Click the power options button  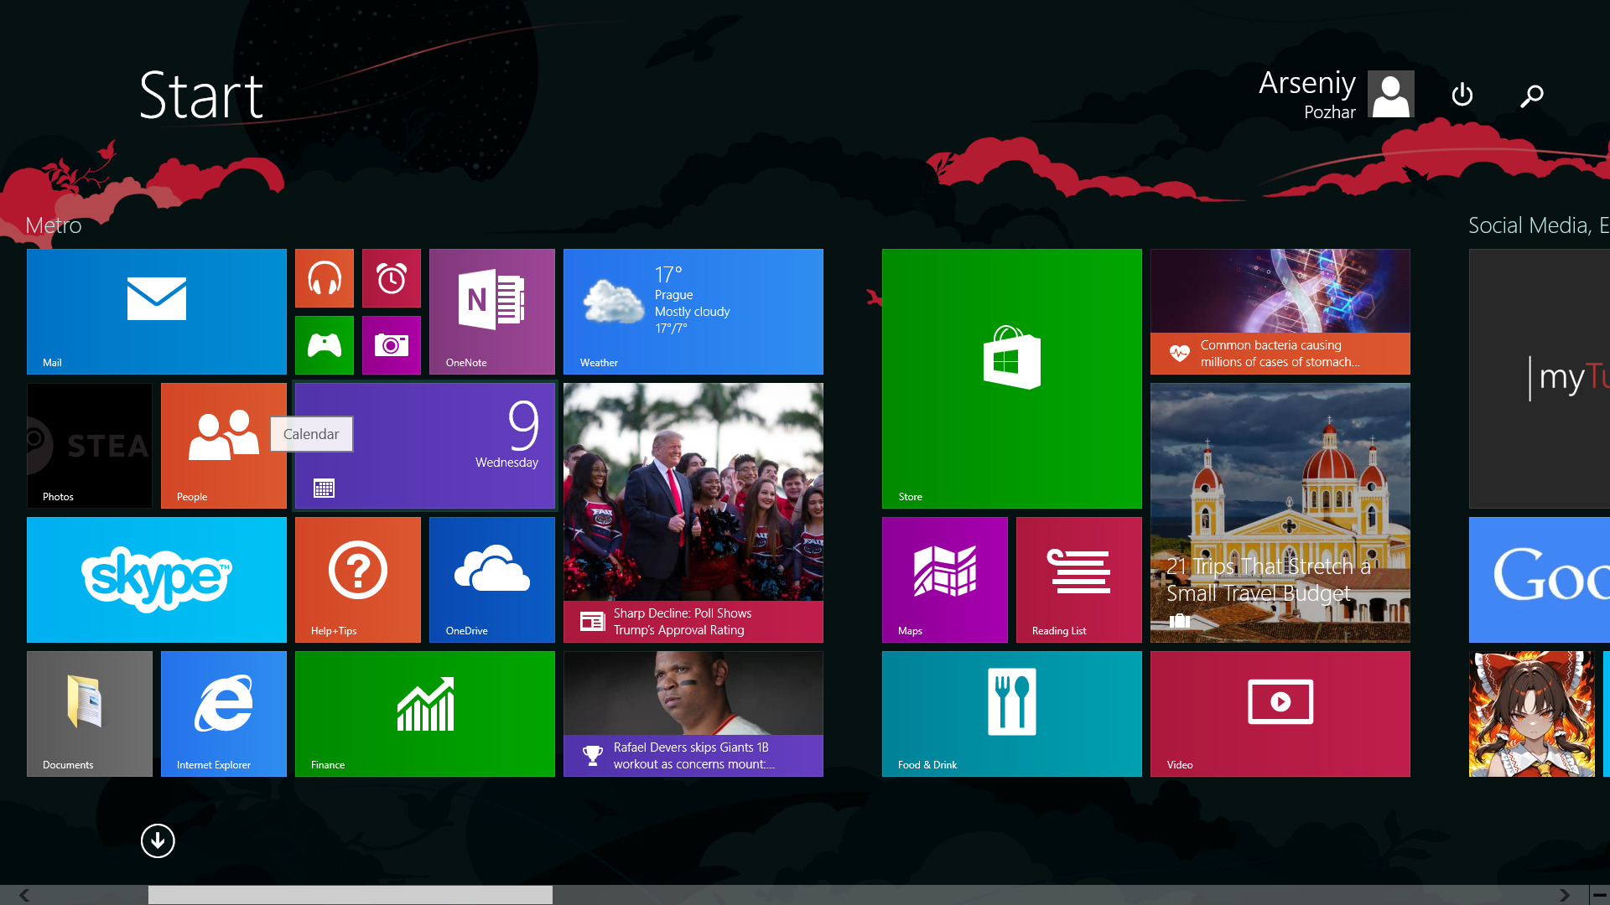(x=1462, y=95)
